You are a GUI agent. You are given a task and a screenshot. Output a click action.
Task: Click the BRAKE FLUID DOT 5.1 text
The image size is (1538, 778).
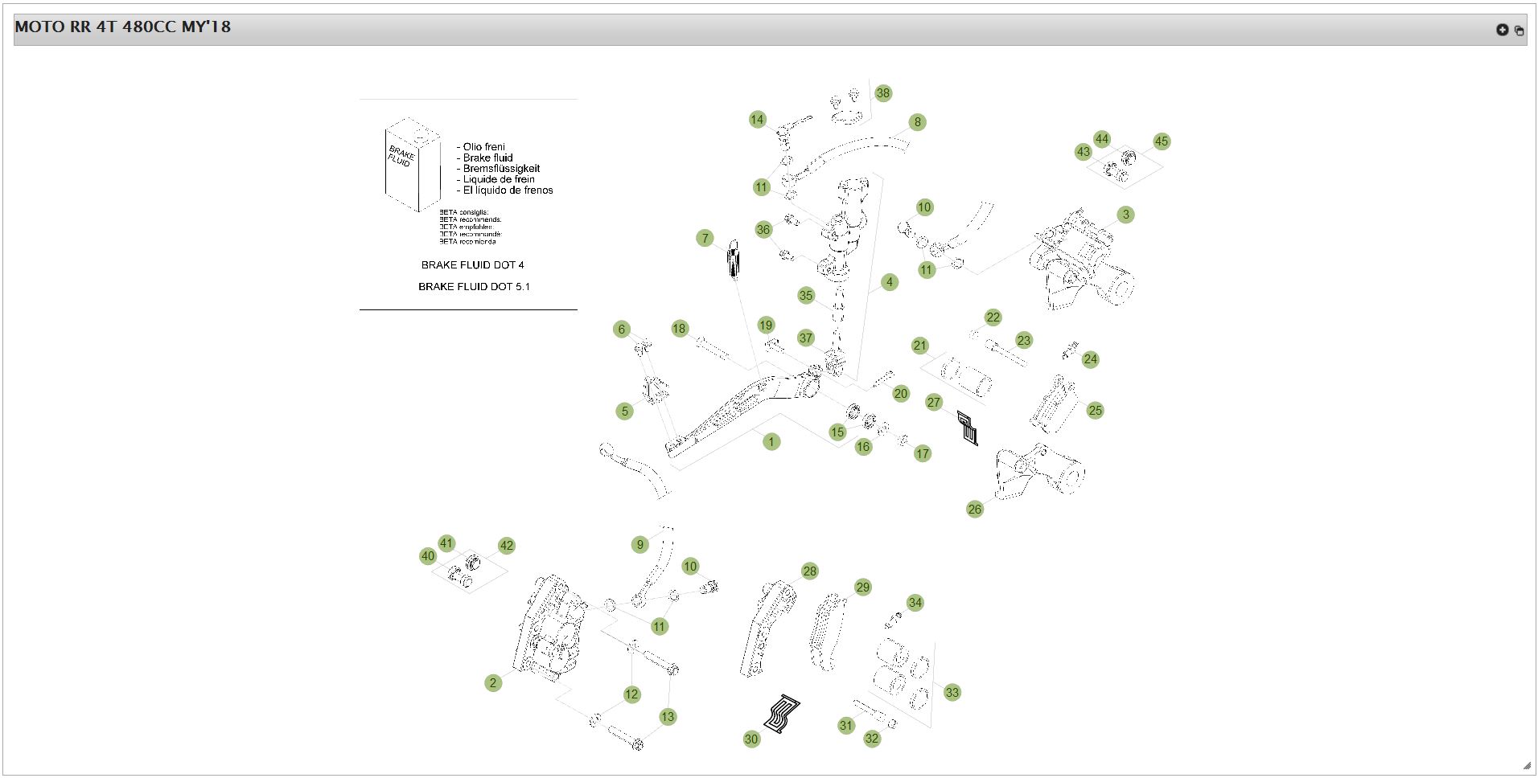474,287
